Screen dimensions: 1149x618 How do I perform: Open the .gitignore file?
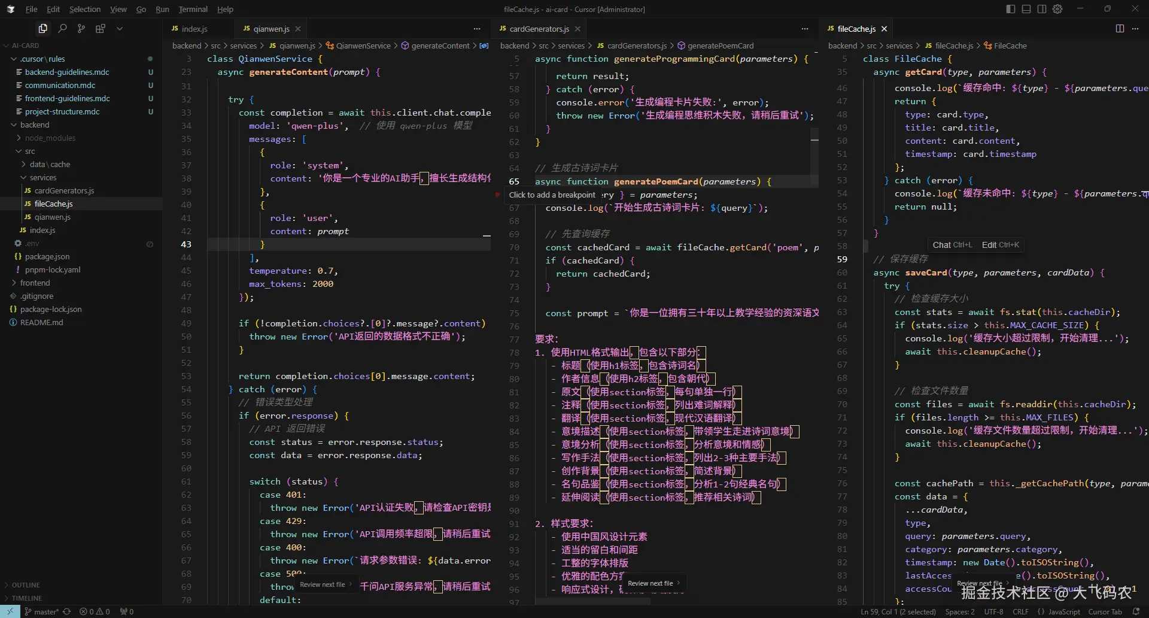(37, 296)
